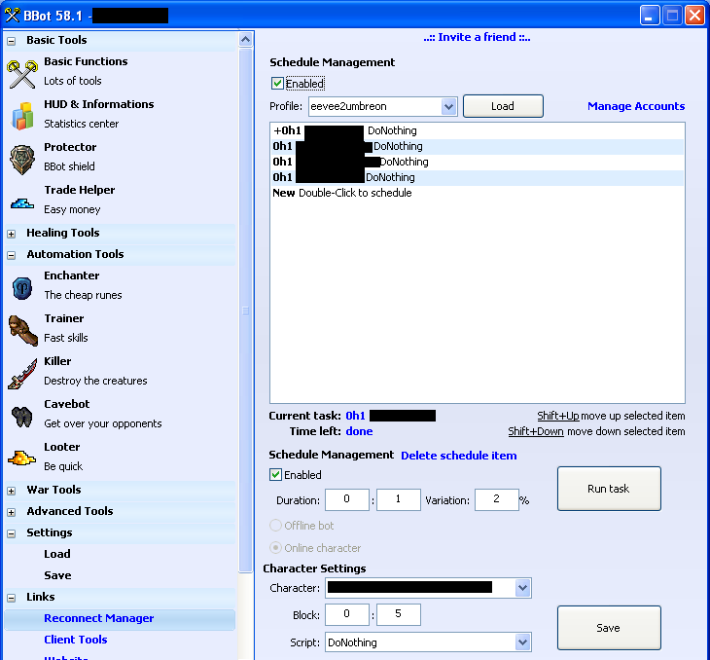The image size is (710, 660).
Task: Select the Online character radio button
Action: pyautogui.click(x=275, y=548)
